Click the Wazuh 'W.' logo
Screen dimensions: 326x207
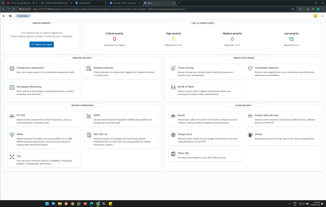11,16
